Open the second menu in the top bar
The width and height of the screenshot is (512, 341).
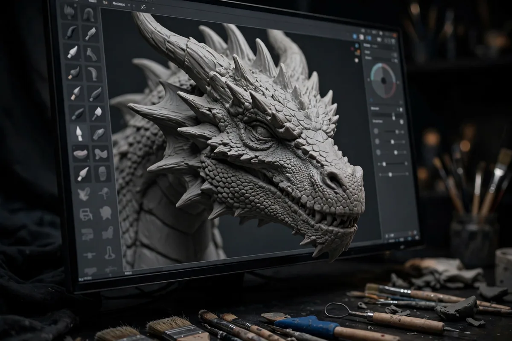pyautogui.click(x=105, y=2)
